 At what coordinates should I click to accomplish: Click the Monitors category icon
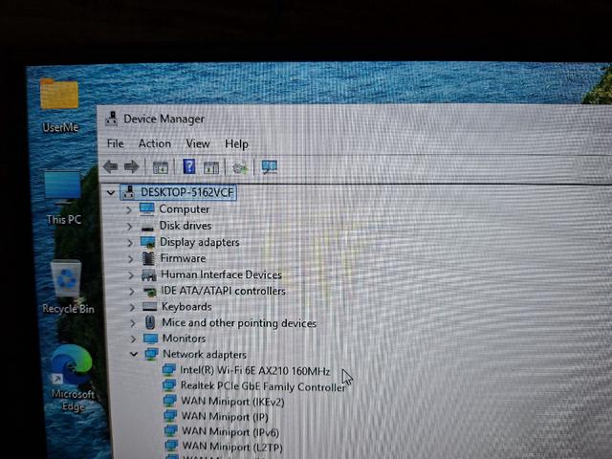[151, 338]
